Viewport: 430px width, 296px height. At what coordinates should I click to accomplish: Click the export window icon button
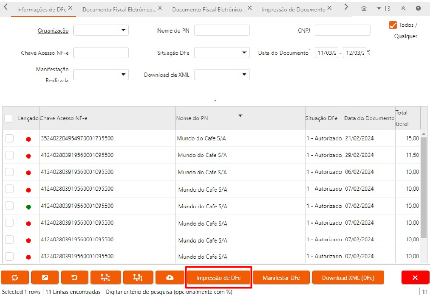(x=45, y=277)
